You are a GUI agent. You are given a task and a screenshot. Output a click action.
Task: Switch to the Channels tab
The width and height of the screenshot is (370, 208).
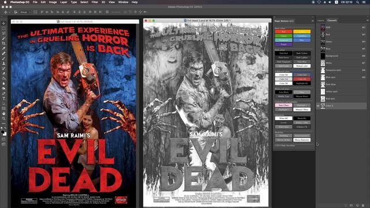332,21
